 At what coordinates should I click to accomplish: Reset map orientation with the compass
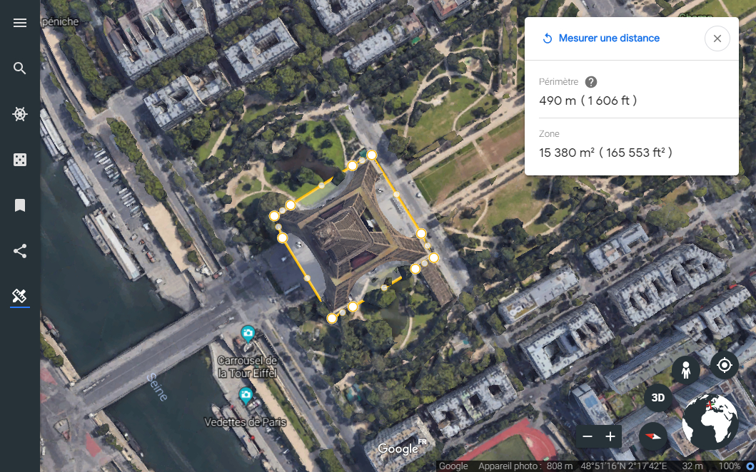point(652,436)
